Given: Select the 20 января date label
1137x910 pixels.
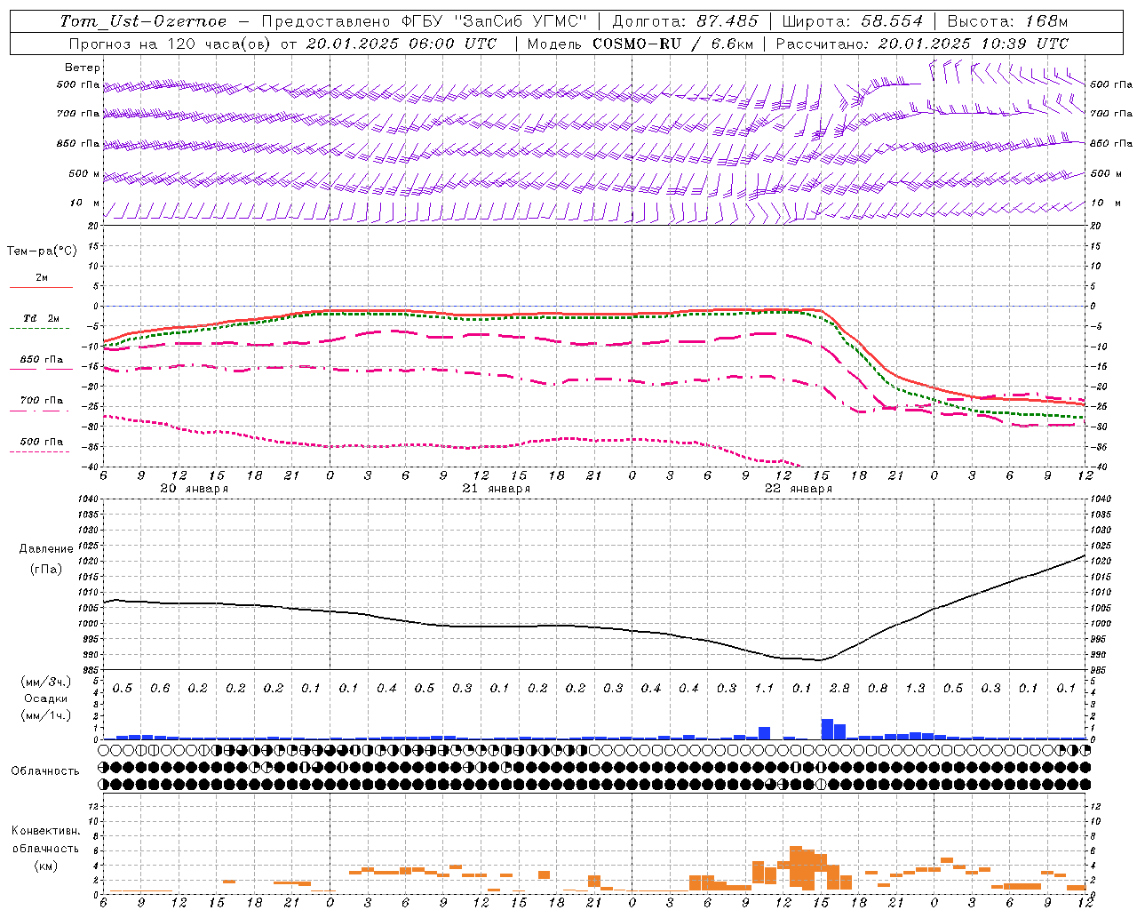Looking at the screenshot, I should [x=194, y=489].
